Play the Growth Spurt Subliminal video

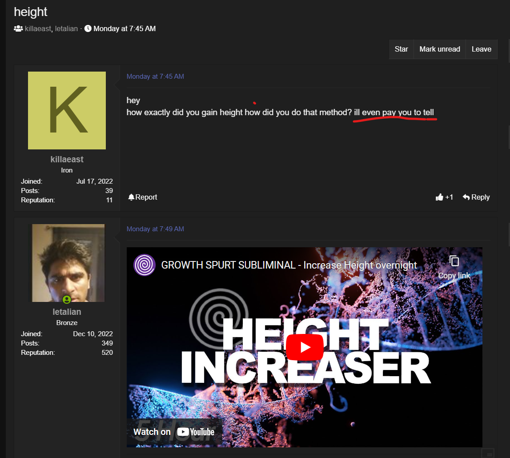305,347
